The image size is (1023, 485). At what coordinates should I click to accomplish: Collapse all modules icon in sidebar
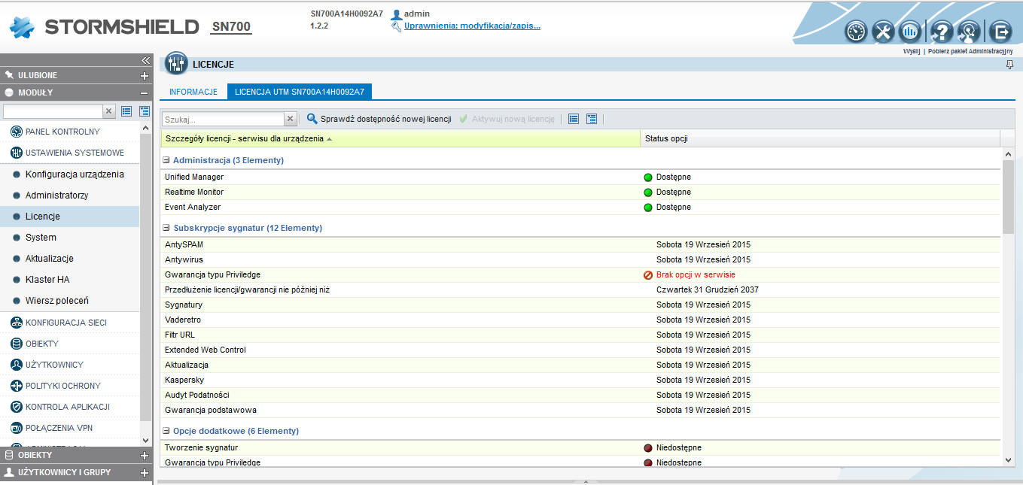click(126, 111)
